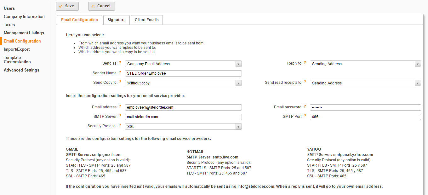Viewport: 428px width, 195px height.
Task: Click the SMTP Port input field
Action: pyautogui.click(x=365, y=117)
